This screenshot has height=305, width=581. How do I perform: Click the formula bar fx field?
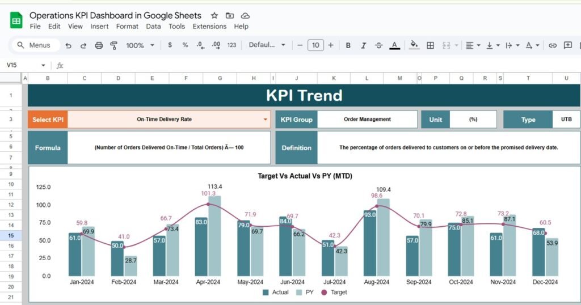[319, 66]
